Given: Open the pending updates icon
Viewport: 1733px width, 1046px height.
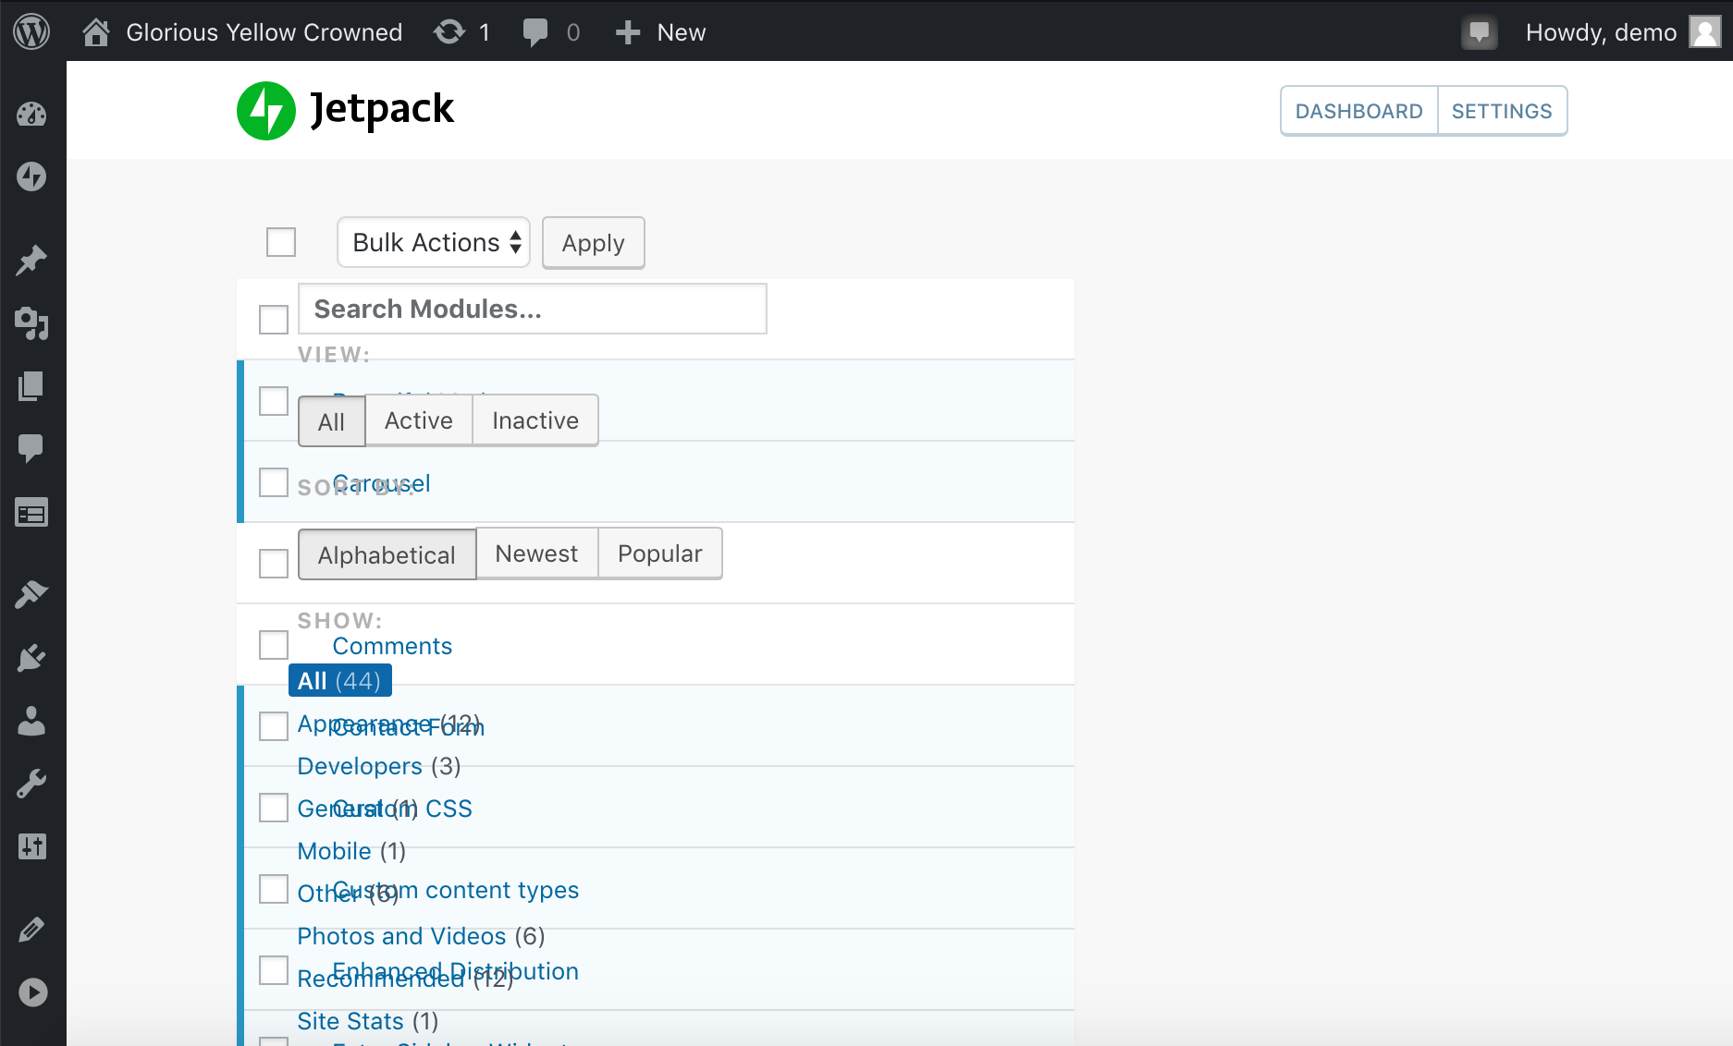Looking at the screenshot, I should 449,32.
